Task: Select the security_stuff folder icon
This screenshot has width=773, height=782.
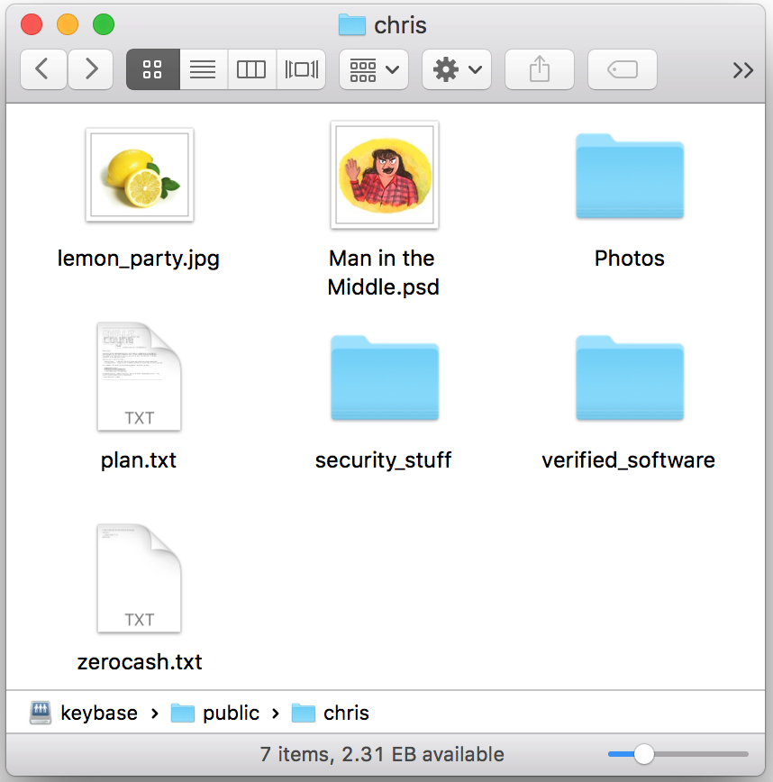Action: [x=385, y=377]
